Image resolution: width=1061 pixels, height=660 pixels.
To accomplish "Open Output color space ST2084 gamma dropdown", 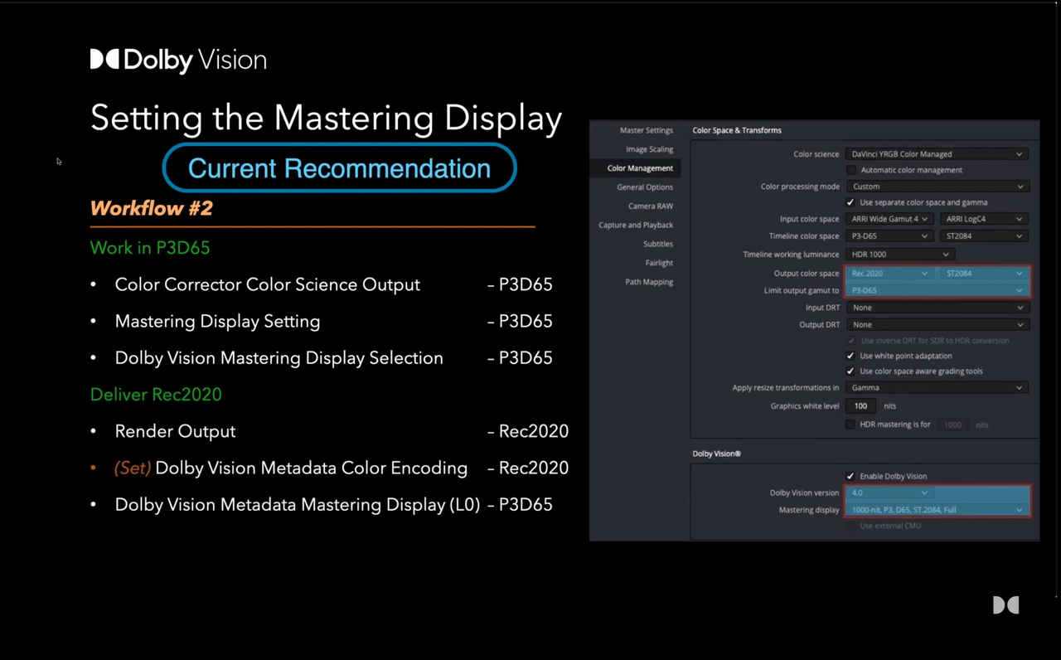I will (984, 274).
